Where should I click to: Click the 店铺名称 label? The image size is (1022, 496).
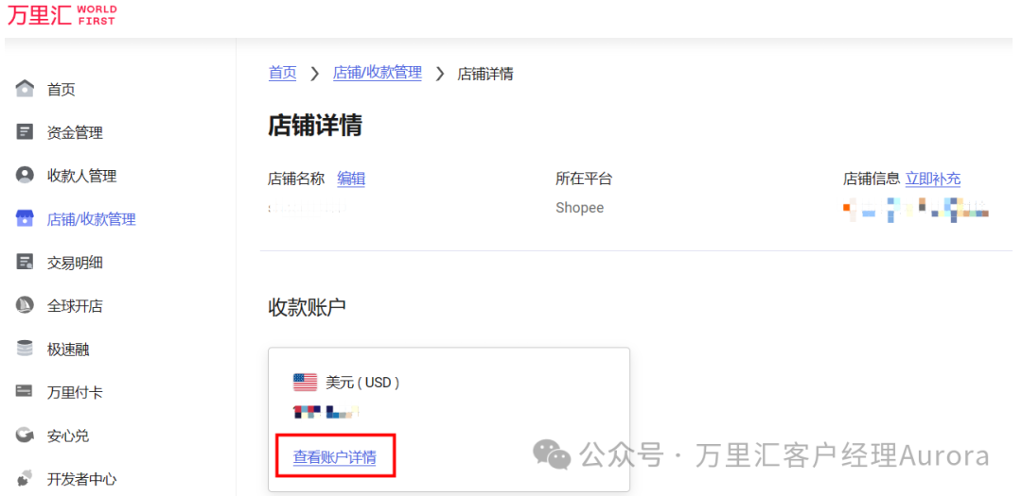(x=296, y=179)
